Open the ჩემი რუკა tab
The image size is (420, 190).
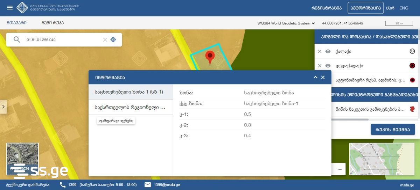coord(52,23)
